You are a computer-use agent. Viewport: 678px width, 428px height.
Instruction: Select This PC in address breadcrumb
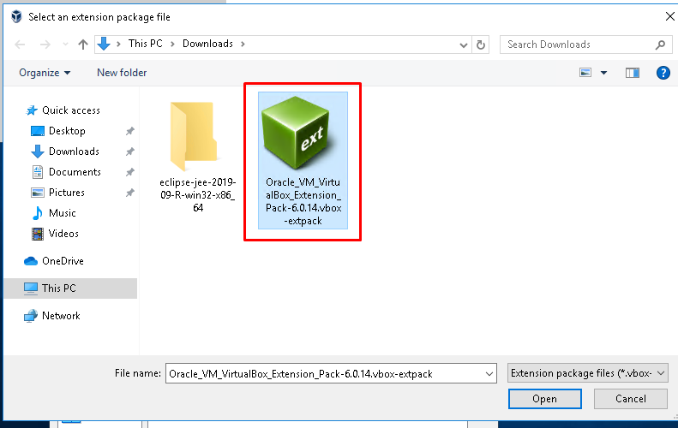tap(146, 44)
